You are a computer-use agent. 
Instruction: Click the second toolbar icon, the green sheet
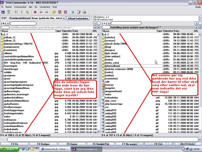[x=9, y=12]
